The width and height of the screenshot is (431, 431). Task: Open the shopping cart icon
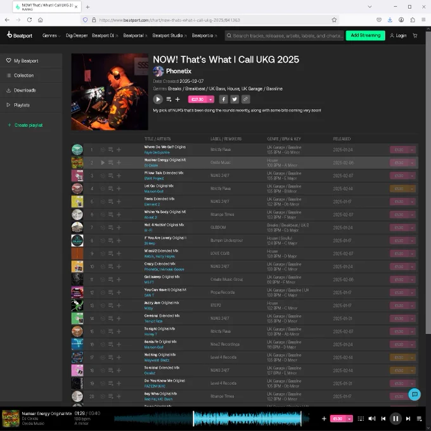(x=415, y=35)
